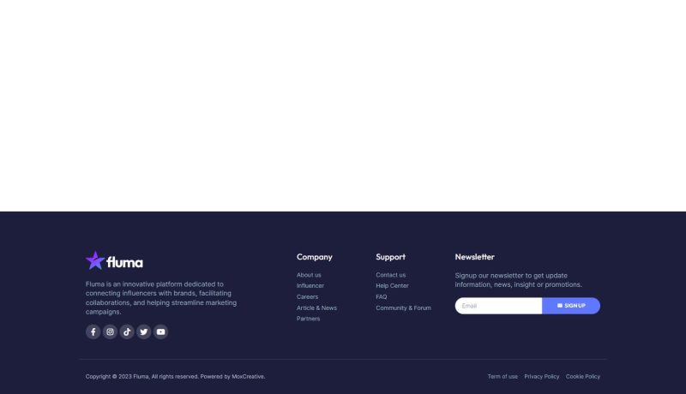Image resolution: width=686 pixels, height=394 pixels.
Task: Open the Instagram social icon
Action: (110, 331)
